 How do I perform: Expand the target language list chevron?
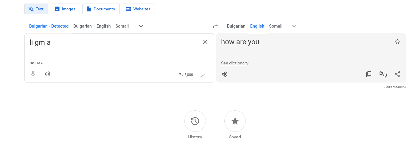tap(294, 26)
